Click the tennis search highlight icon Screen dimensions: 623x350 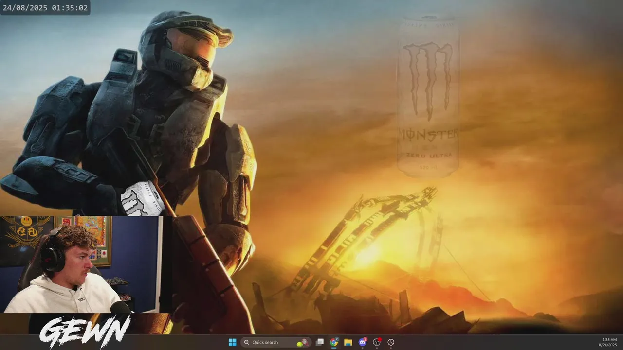pos(303,342)
